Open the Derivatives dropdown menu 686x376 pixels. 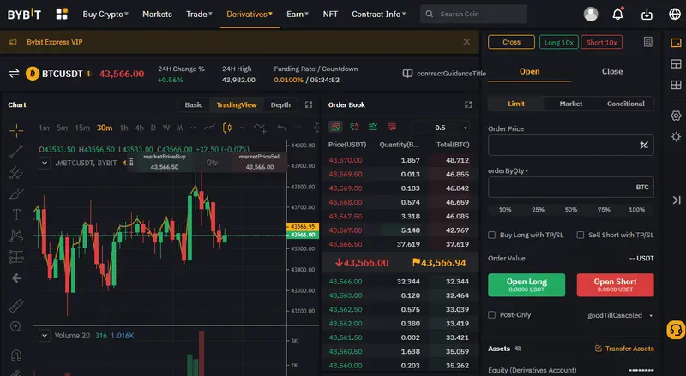pos(250,15)
